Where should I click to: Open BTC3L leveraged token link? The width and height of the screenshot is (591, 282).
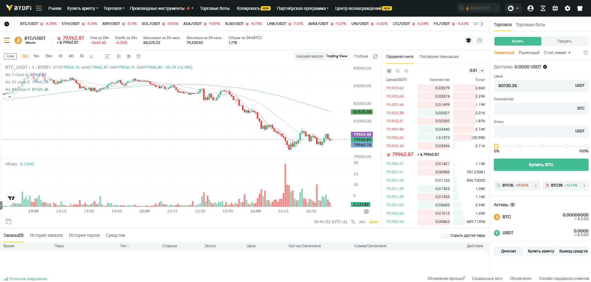(517, 185)
